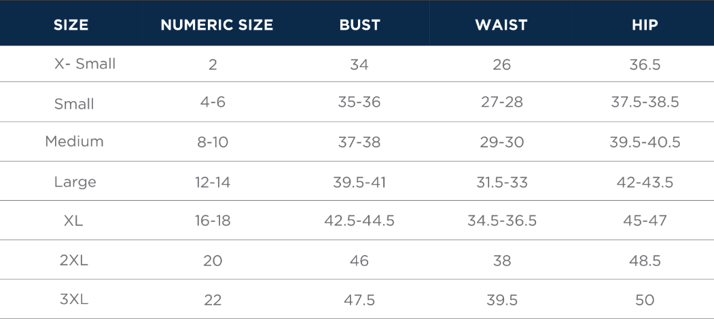Select the Small size row label
Image resolution: width=714 pixels, height=319 pixels.
tap(74, 104)
